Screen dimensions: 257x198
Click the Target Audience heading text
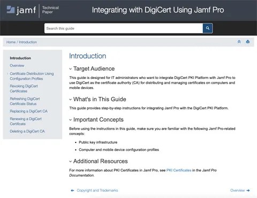click(94, 69)
